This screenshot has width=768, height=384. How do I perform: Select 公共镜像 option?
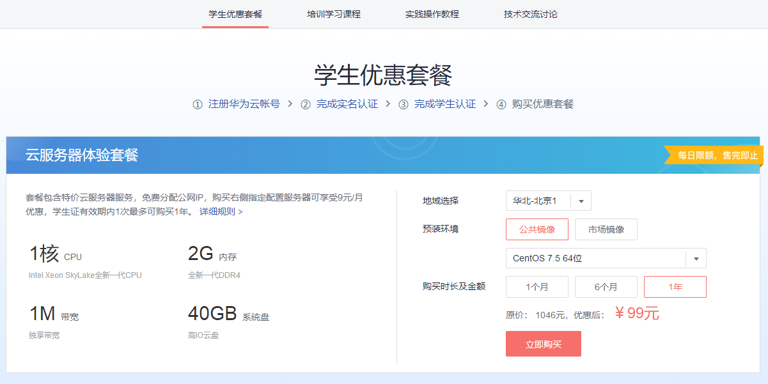pyautogui.click(x=537, y=229)
